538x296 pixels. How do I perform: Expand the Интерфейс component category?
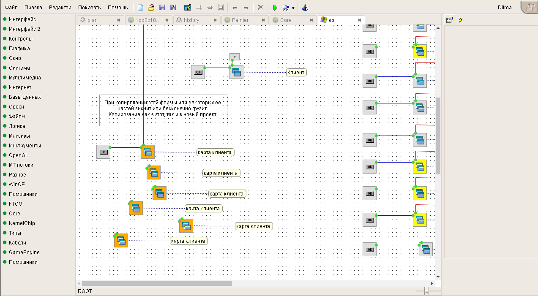22,19
